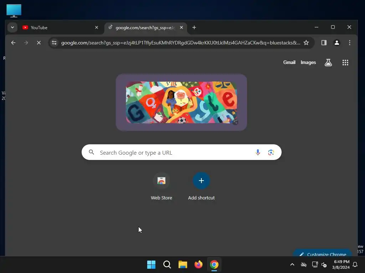Screen dimensions: 365x273
Task: Stop loading the page
Action: 38,43
